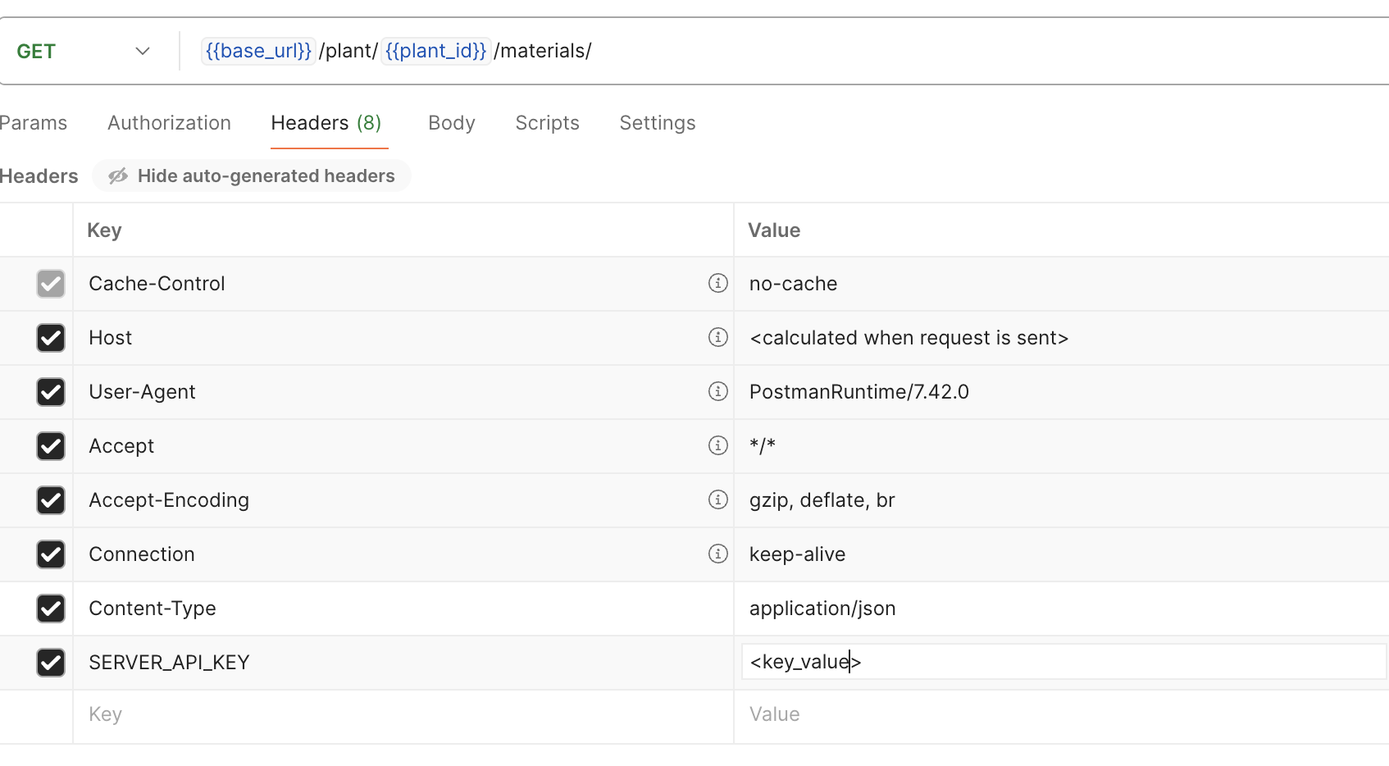Viewport: 1389px width, 766px height.
Task: Switch to the Scripts tab
Action: 547,122
